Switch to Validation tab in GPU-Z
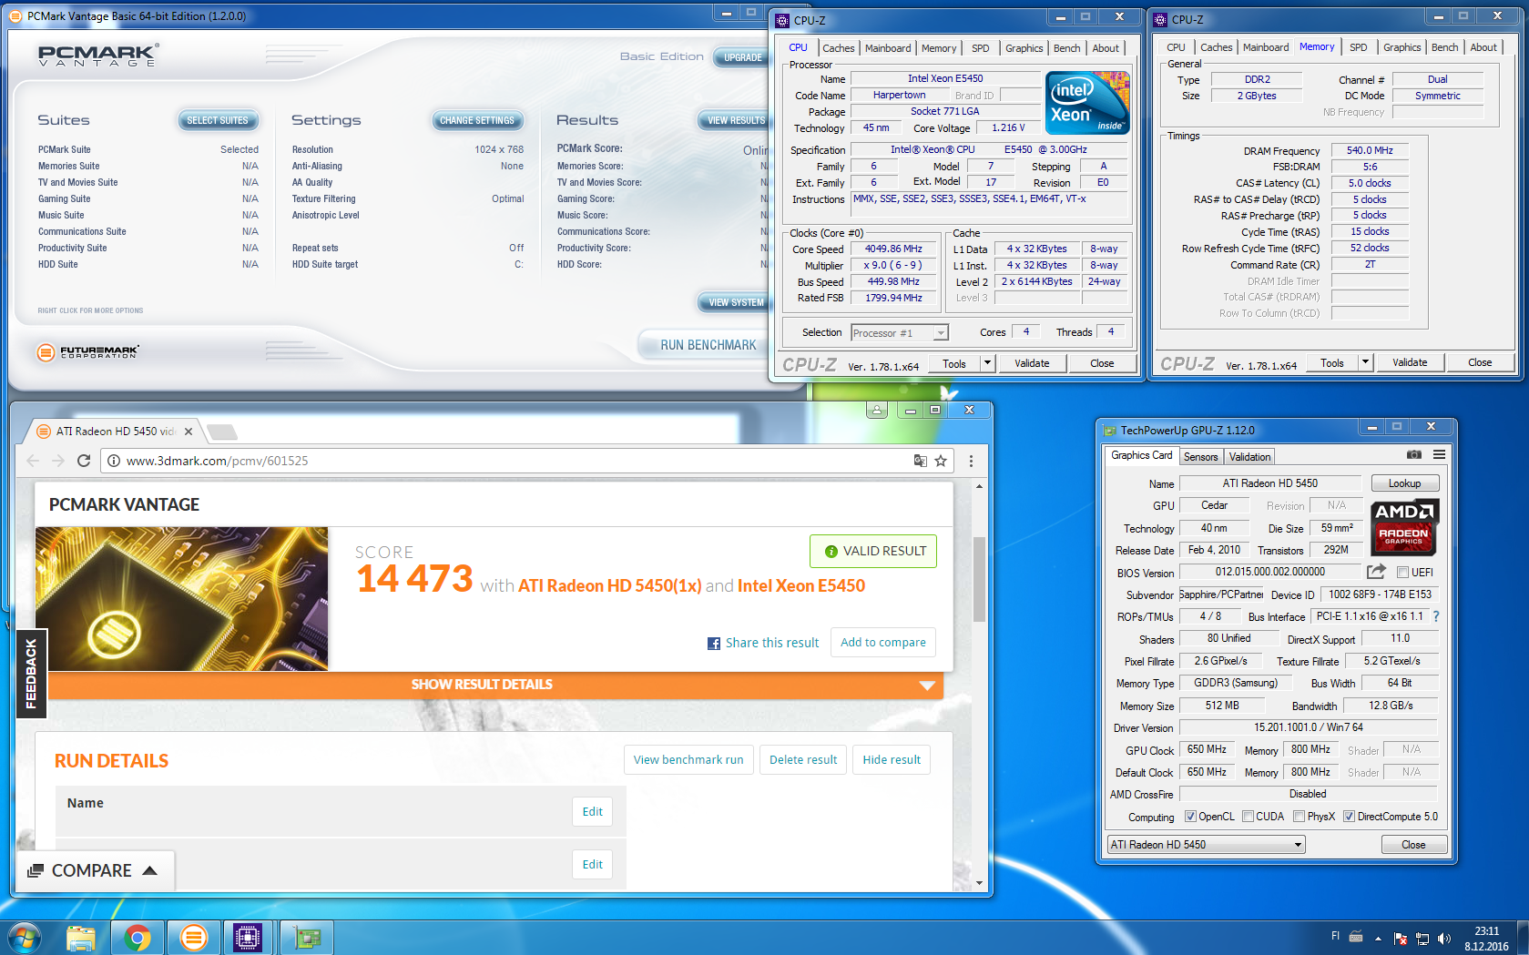 pyautogui.click(x=1249, y=457)
